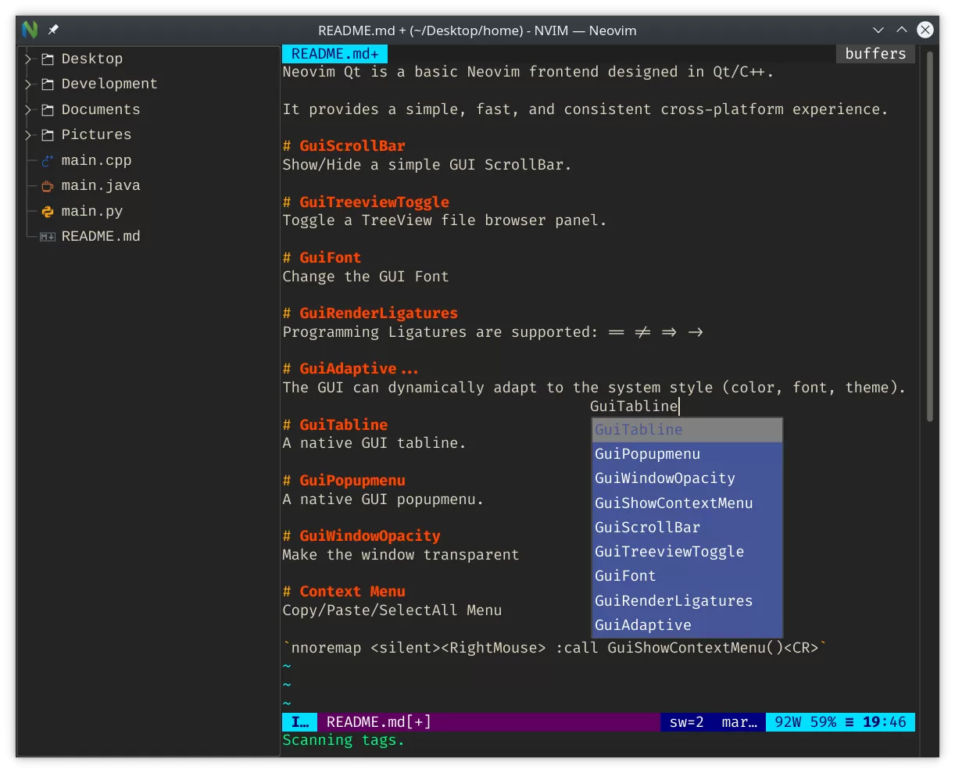Choose GuiScrollBar from the completion popup
955x773 pixels.
(x=647, y=527)
